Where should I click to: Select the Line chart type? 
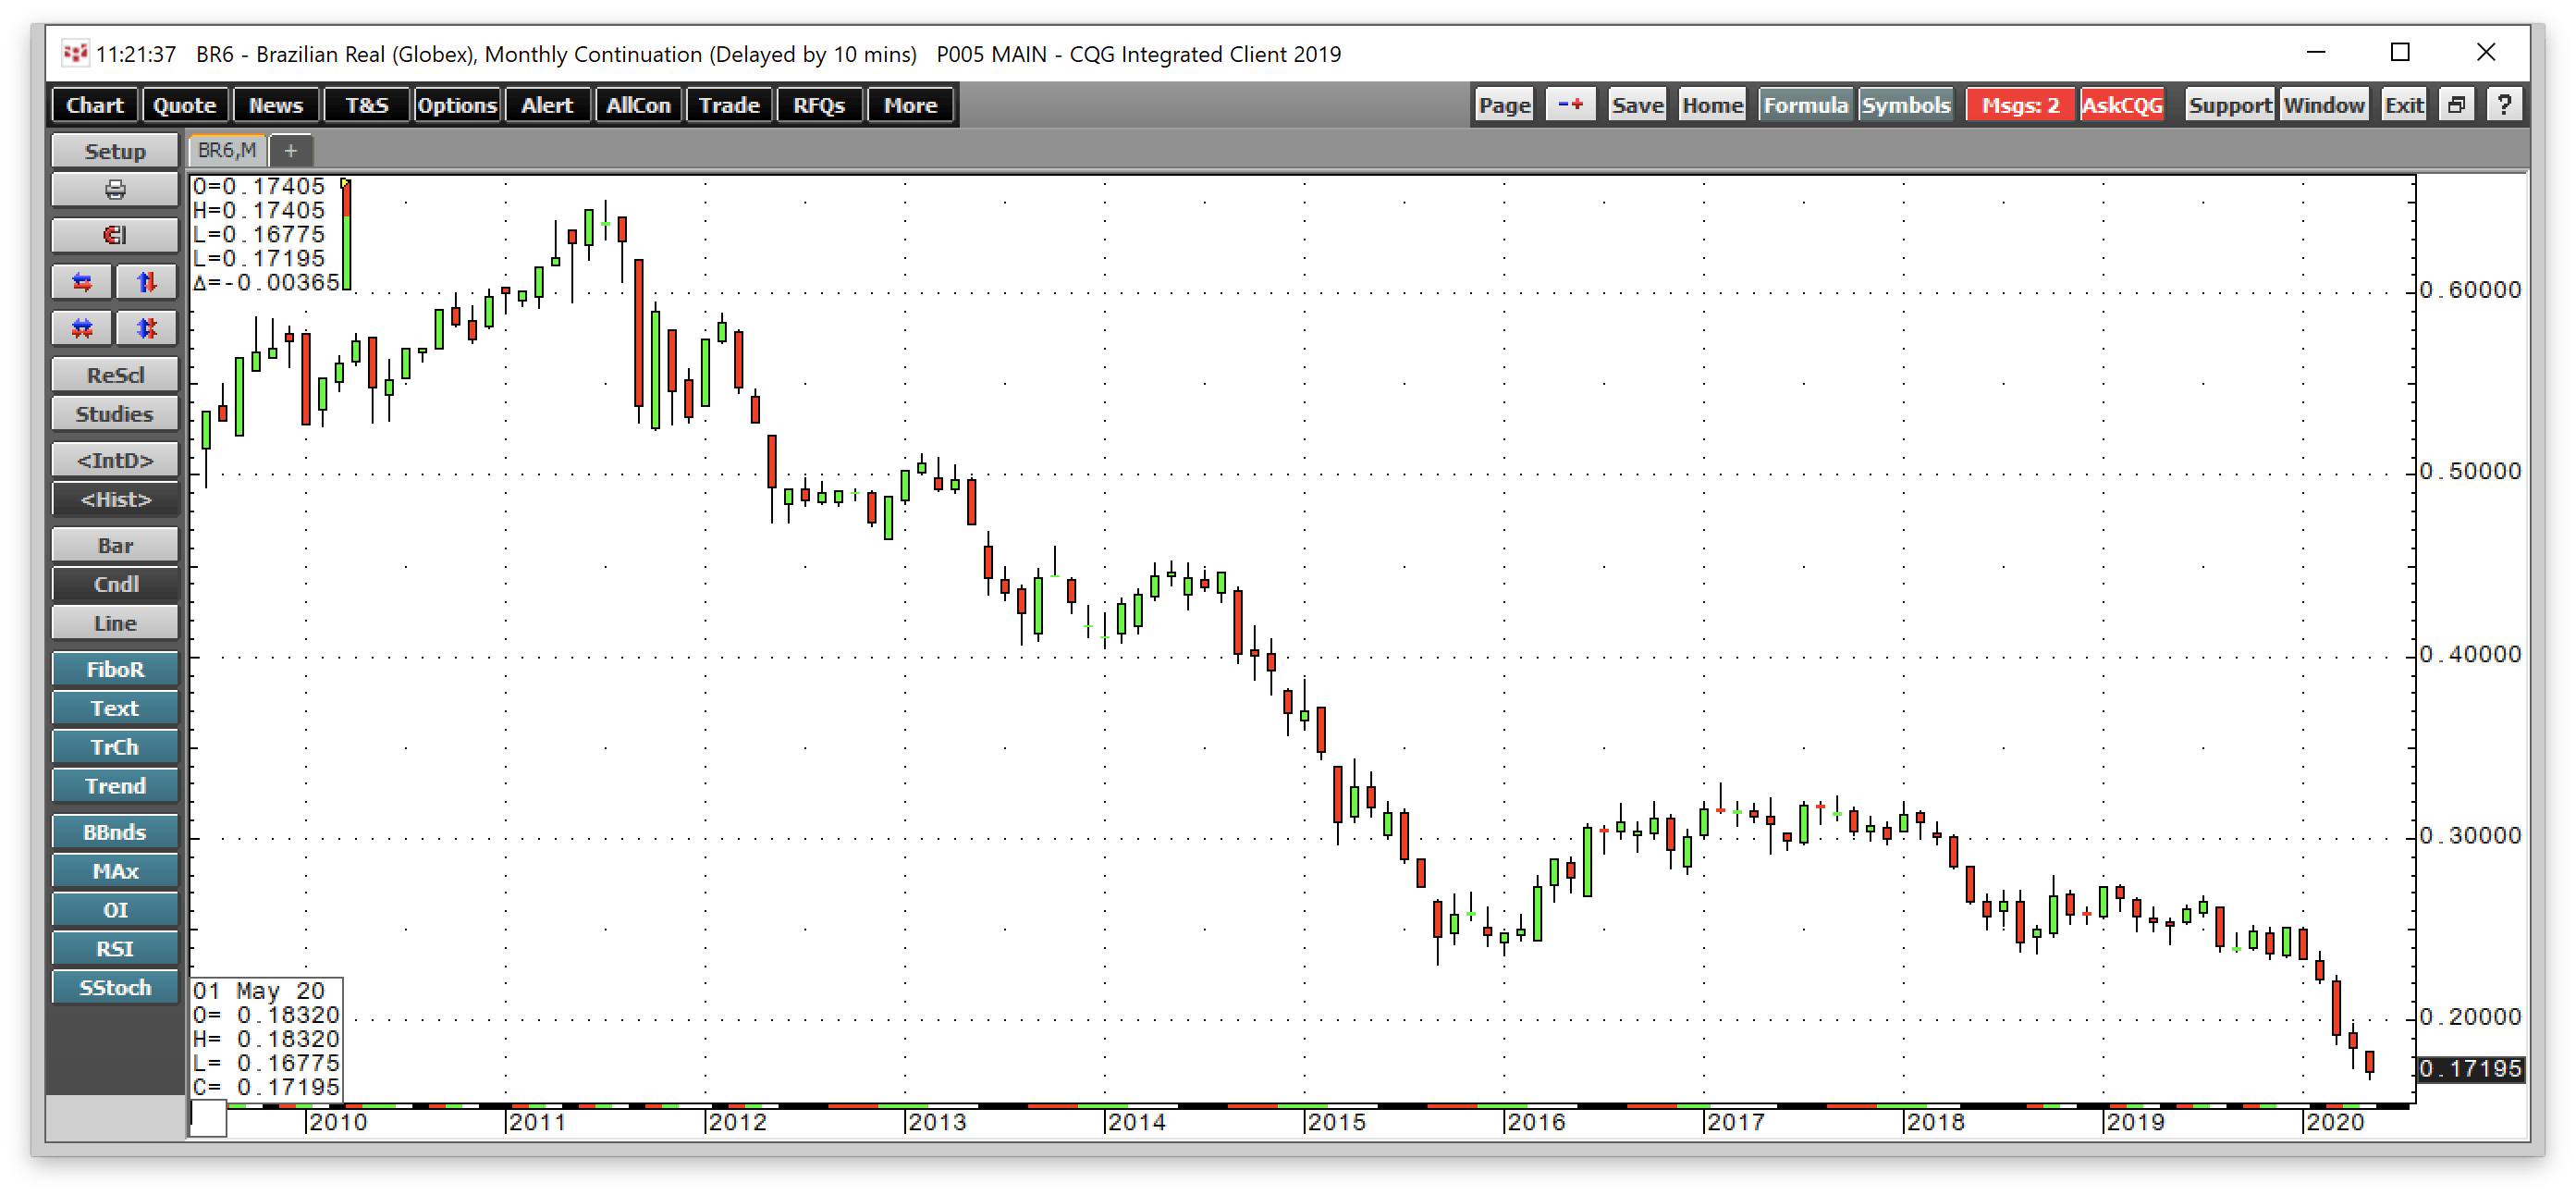click(x=115, y=623)
